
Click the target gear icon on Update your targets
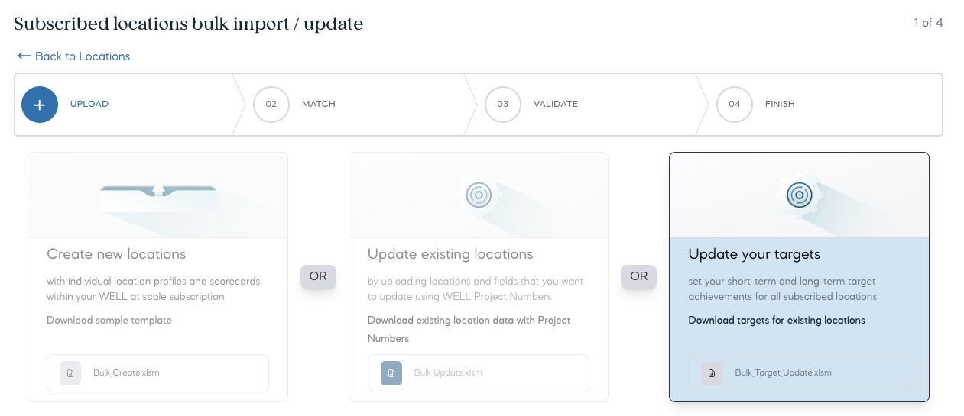pyautogui.click(x=800, y=195)
